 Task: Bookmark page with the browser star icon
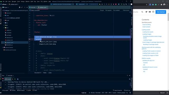tap(147, 5)
